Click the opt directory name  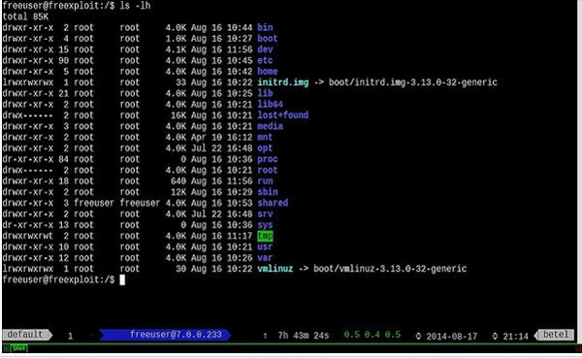[x=265, y=148]
